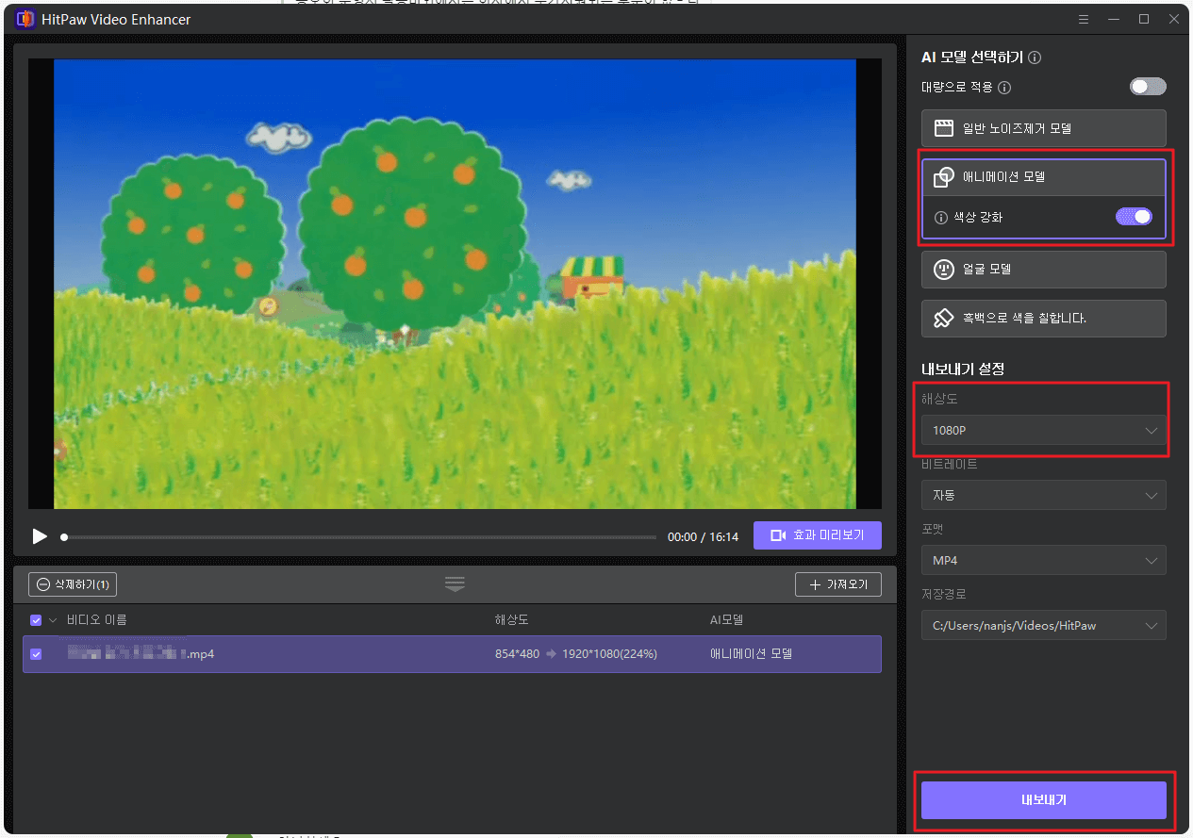Uncheck the .mp4 video row checkbox

coord(36,653)
